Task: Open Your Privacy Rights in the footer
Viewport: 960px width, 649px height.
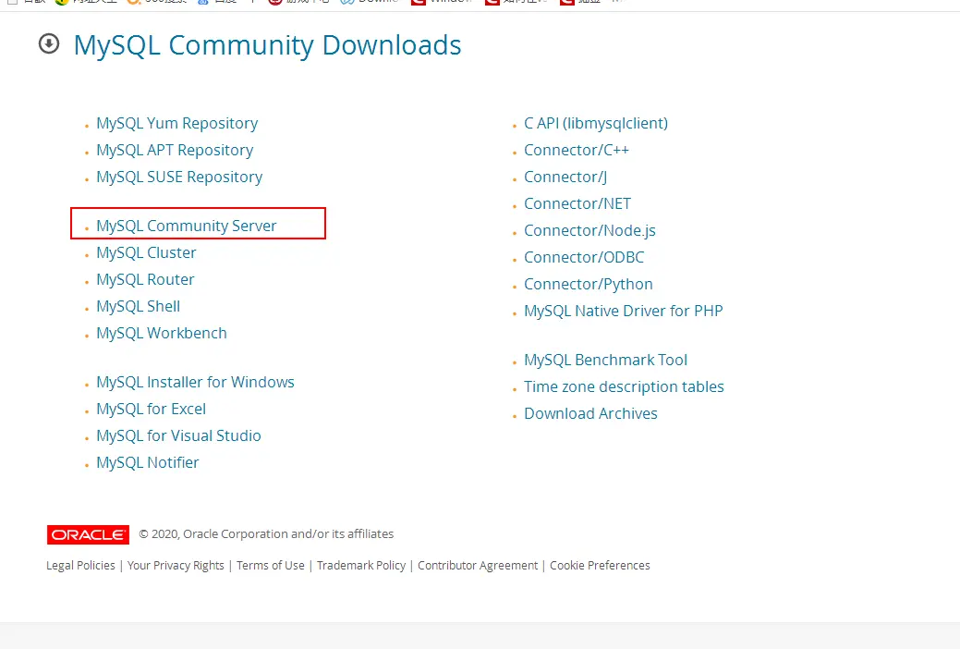Action: pyautogui.click(x=176, y=566)
